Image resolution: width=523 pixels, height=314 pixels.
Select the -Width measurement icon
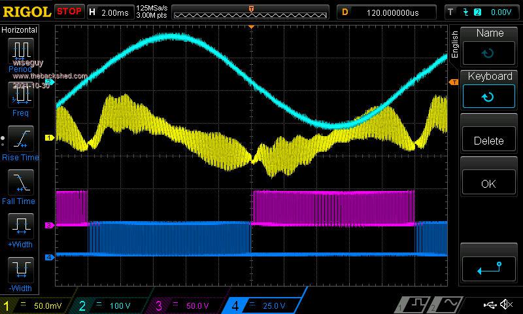tap(22, 273)
